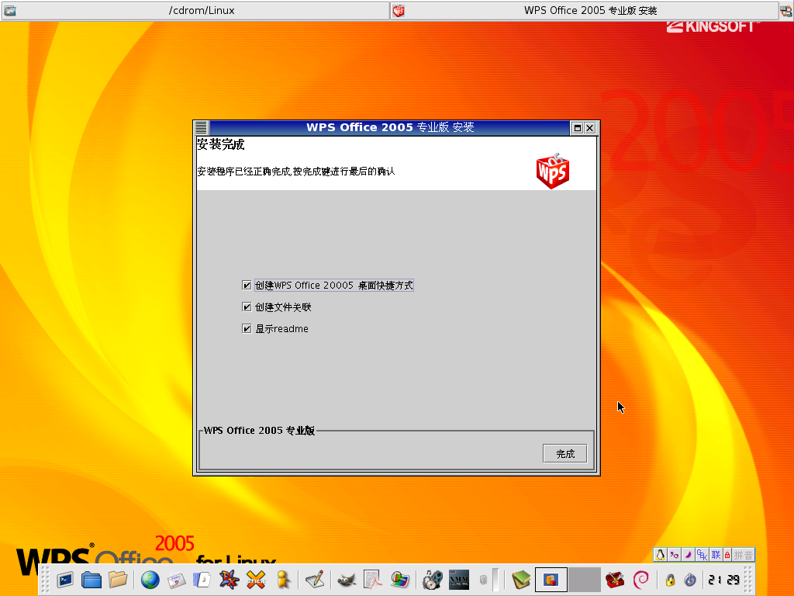Switch the GBK encoding button

702,555
